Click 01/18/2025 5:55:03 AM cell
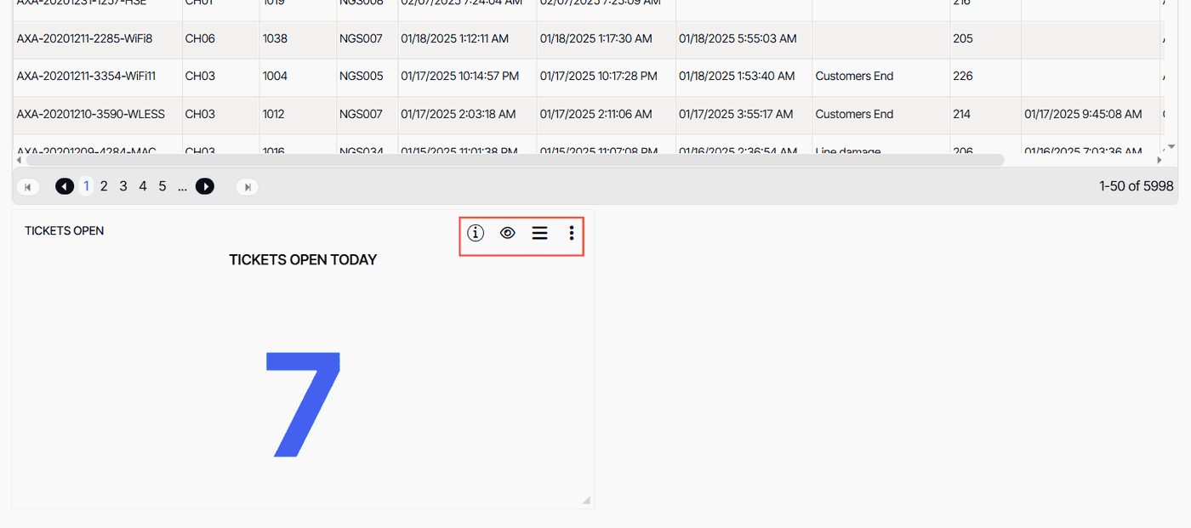 (x=744, y=39)
